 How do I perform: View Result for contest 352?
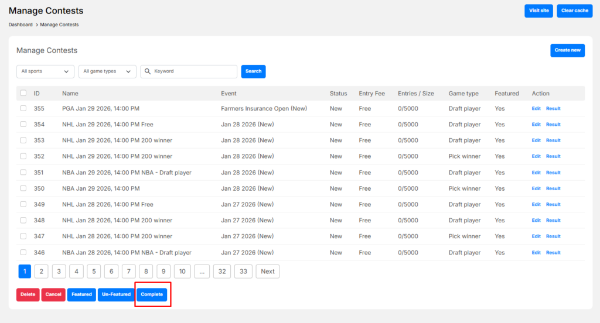[x=553, y=156]
